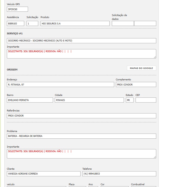Click the Importante textarea under Serviço #1
Viewport: 184px width, 187px height.
point(82,54)
